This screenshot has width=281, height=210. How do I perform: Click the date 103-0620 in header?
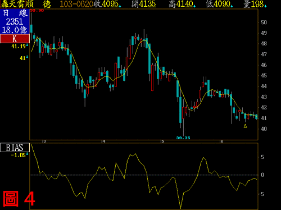(76, 4)
